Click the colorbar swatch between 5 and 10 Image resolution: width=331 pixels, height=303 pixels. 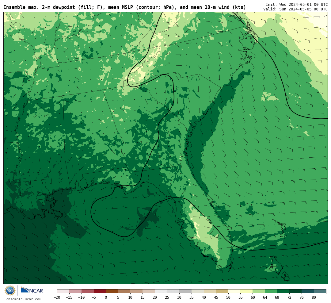pyautogui.click(x=124, y=291)
